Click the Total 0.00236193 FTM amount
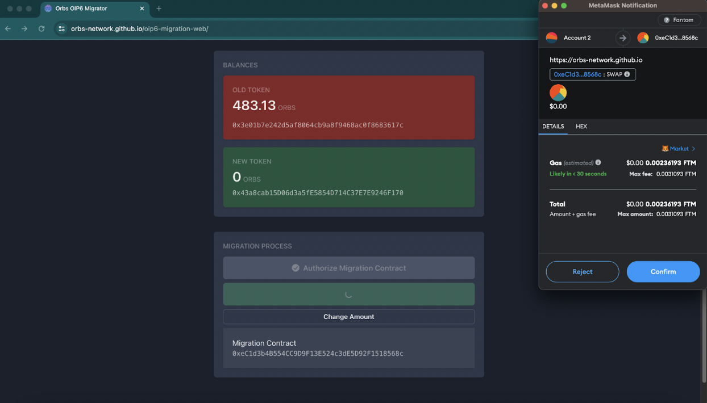The image size is (707, 403). (671, 204)
